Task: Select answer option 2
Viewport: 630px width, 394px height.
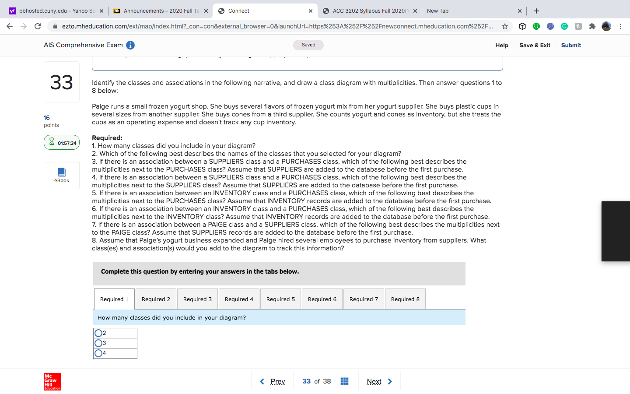Action: tap(98, 333)
